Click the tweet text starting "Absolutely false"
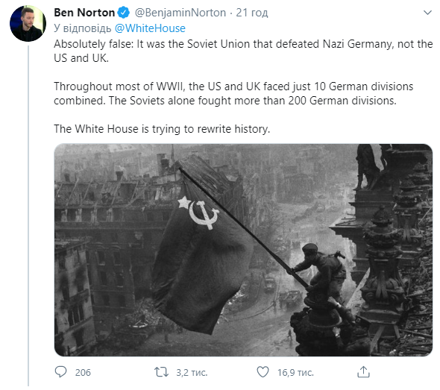Screen dimensions: 440x390 [243, 51]
